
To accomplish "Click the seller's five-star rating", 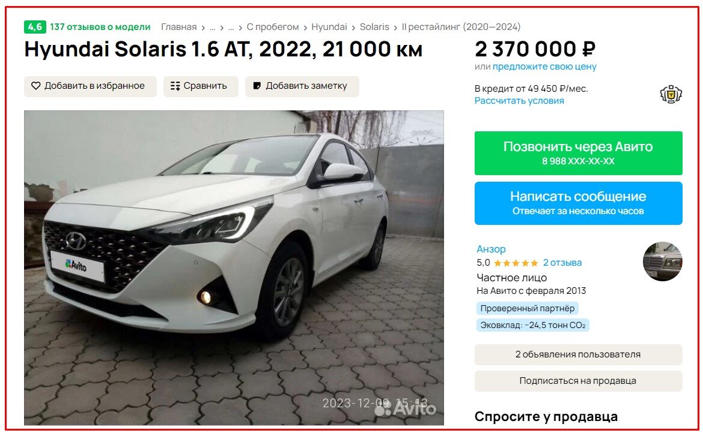I will (516, 263).
